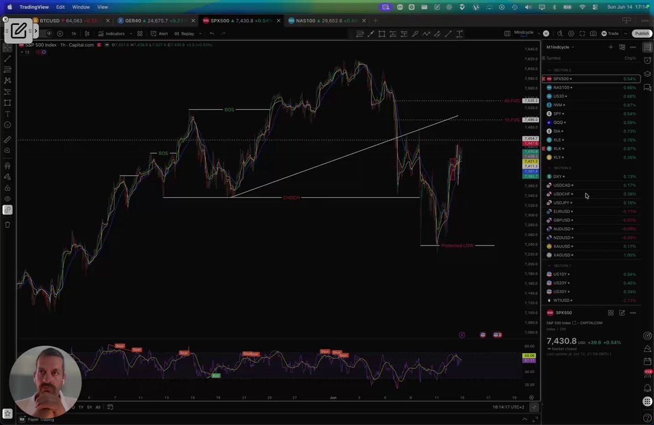
Task: Open the Indicators favorites dropdown arrow
Action: coord(131,34)
